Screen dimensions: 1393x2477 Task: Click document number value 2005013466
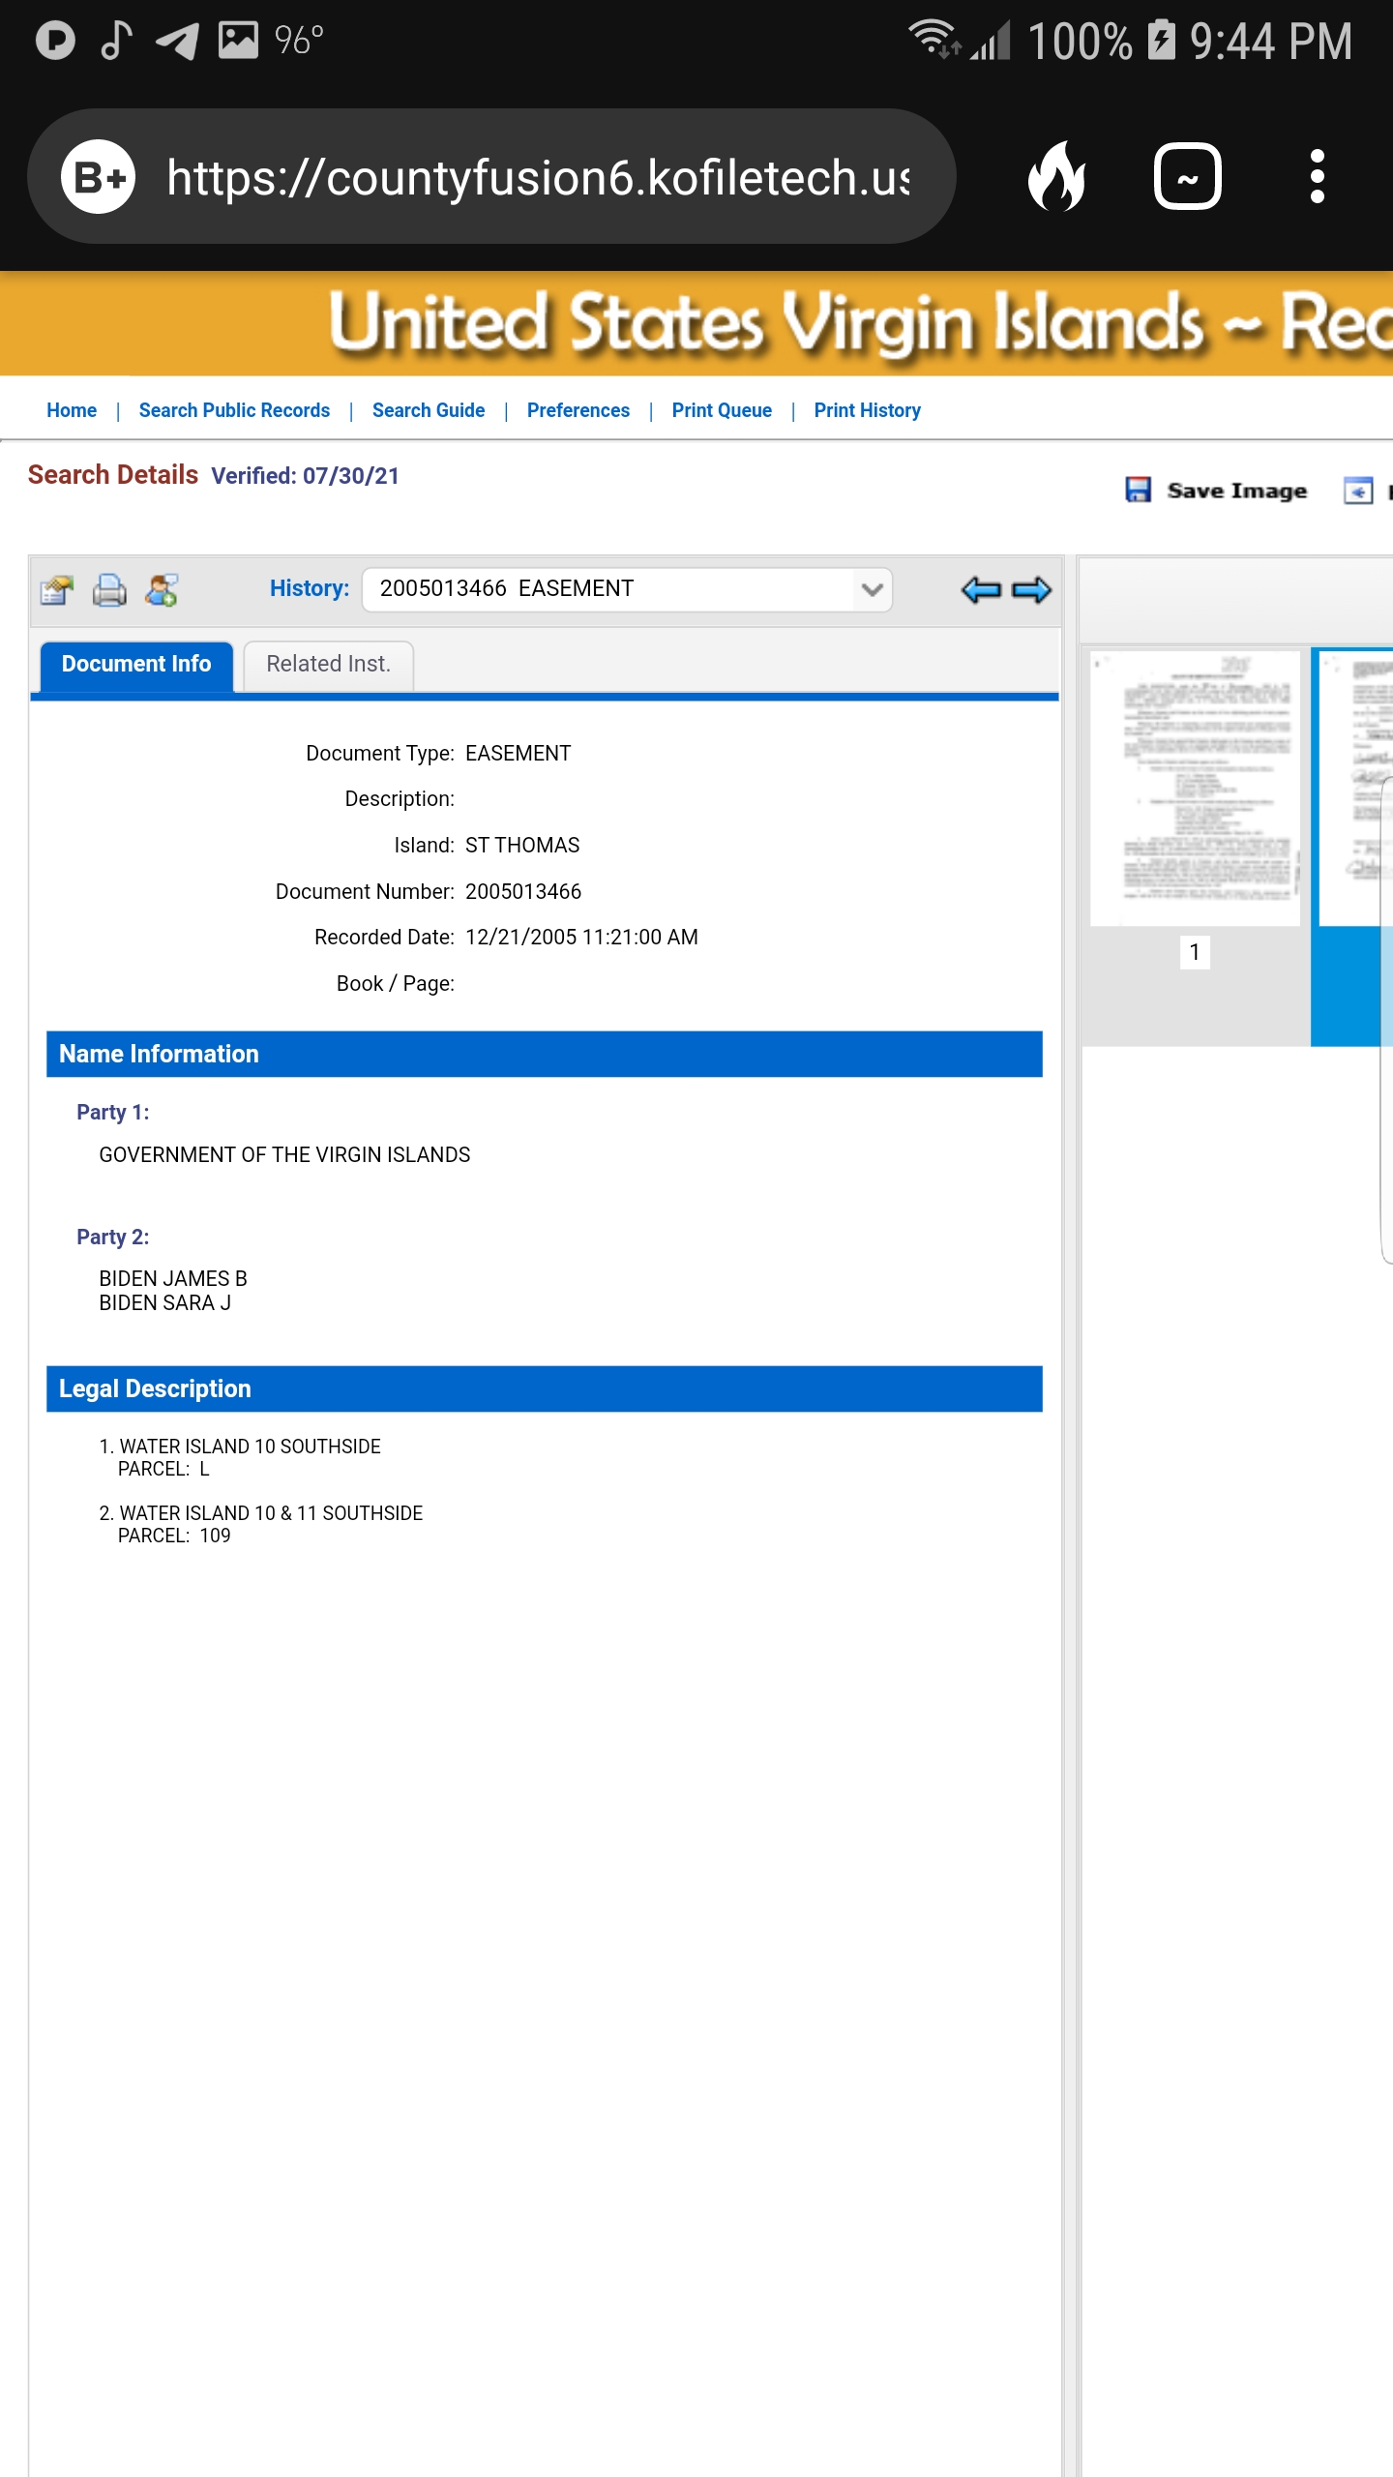point(523,892)
